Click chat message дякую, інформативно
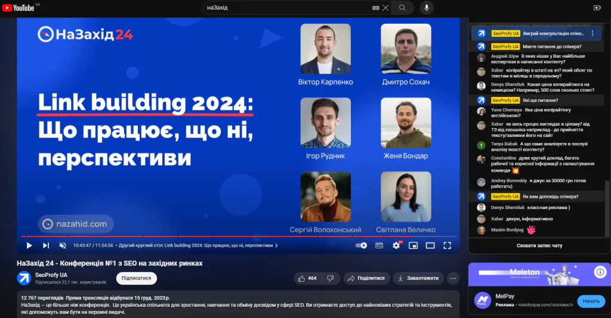611x318 pixels. pos(529,219)
